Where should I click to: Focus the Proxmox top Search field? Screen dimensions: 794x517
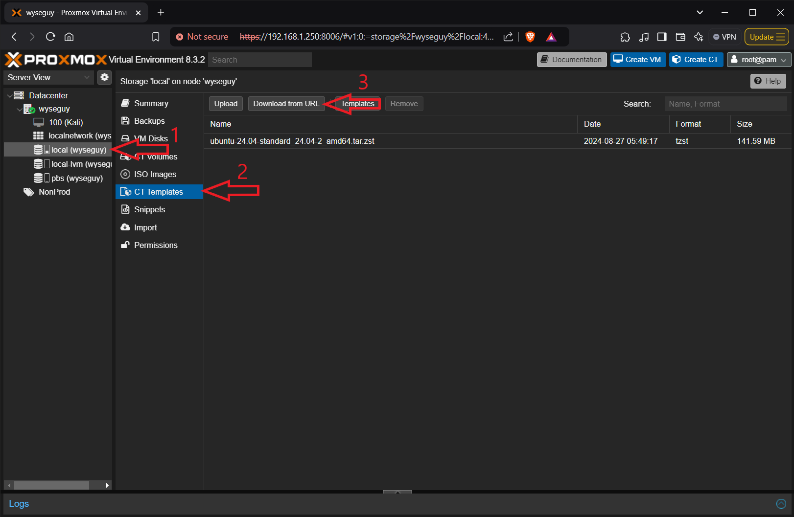click(x=260, y=60)
